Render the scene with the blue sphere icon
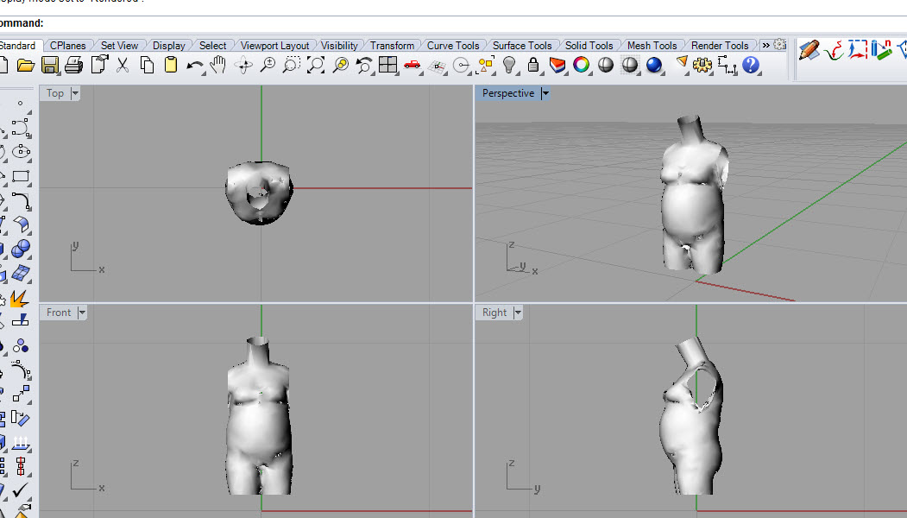The image size is (907, 518). (653, 65)
